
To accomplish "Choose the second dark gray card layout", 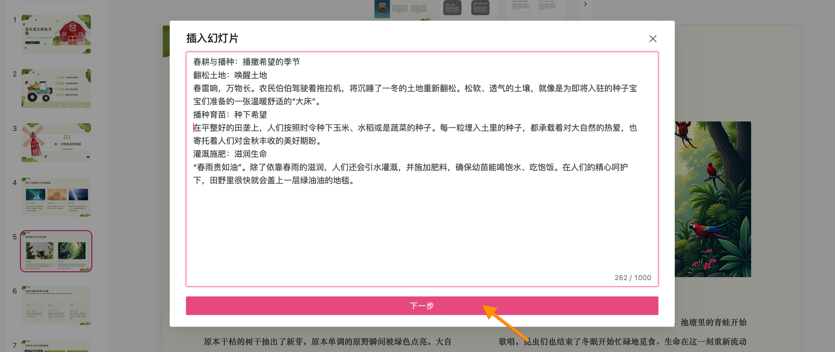I will (x=480, y=8).
